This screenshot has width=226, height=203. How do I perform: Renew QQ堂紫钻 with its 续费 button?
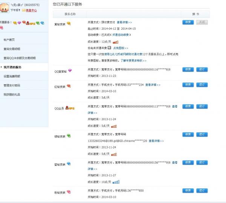click(188, 69)
